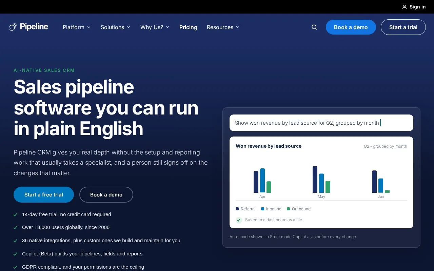The height and width of the screenshot is (271, 434).
Task: Click the tiny Jun Outbound bar
Action: 387,191
